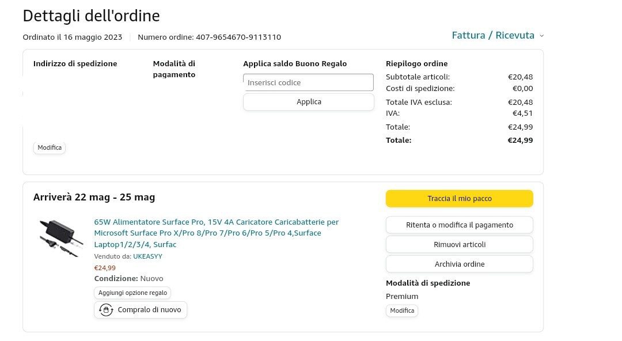Viewport: 622px width, 341px height.
Task: Click the Arriverà 22 mag - 25 mag heading
Action: pyautogui.click(x=94, y=198)
